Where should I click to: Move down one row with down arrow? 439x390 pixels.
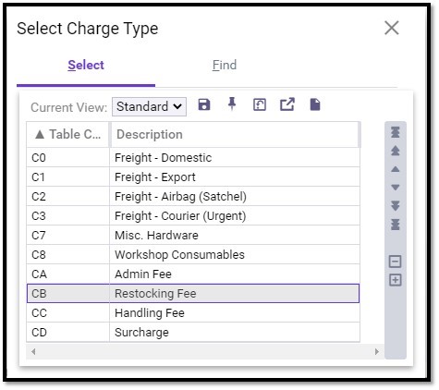(396, 188)
